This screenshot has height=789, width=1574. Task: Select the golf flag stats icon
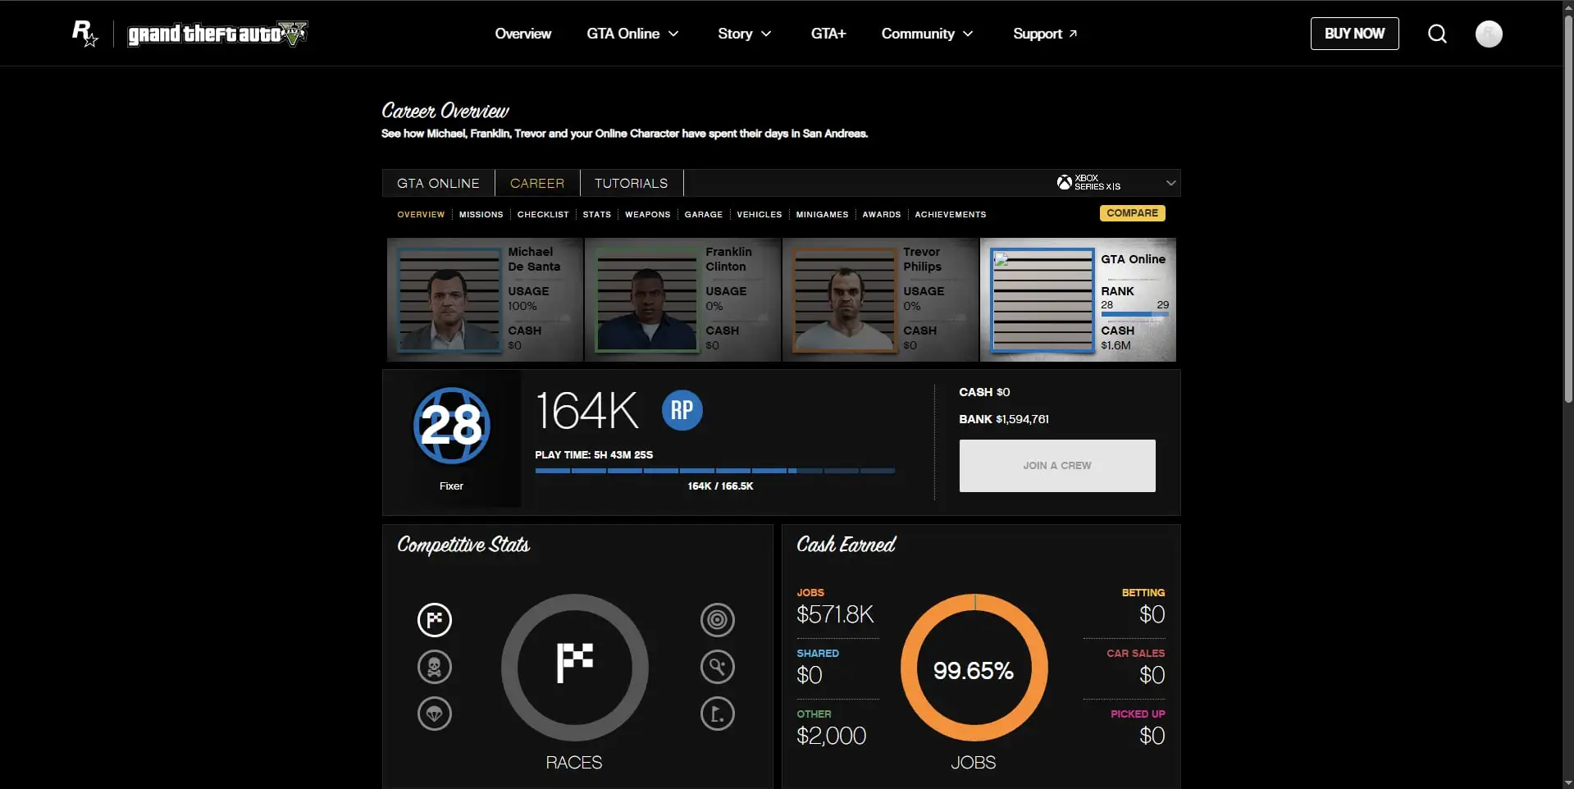tap(717, 714)
